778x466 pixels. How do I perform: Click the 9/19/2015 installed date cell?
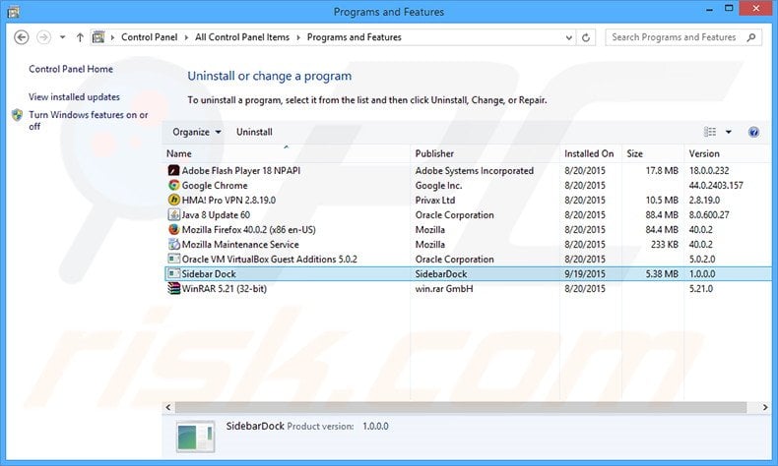coord(585,274)
